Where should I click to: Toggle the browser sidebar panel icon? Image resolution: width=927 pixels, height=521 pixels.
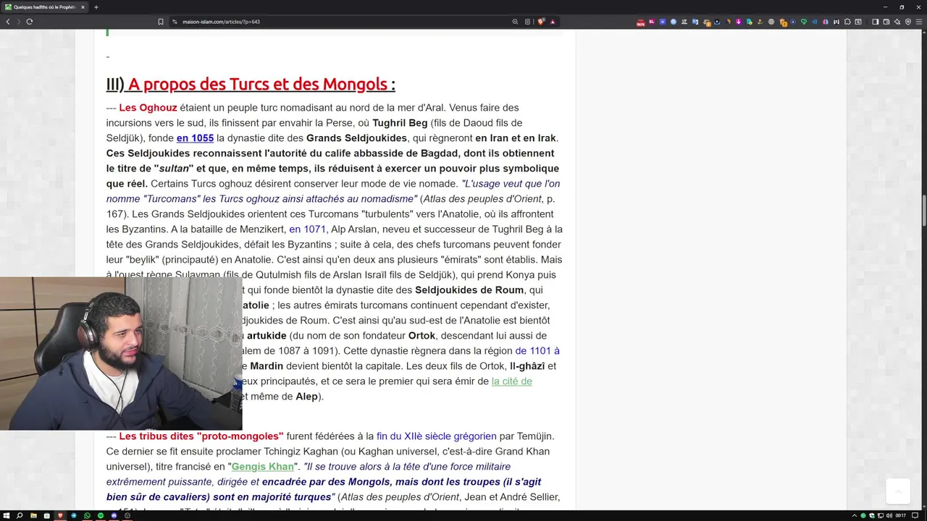coord(875,22)
